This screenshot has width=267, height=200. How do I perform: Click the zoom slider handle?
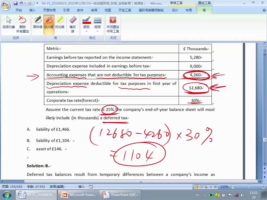(249, 187)
